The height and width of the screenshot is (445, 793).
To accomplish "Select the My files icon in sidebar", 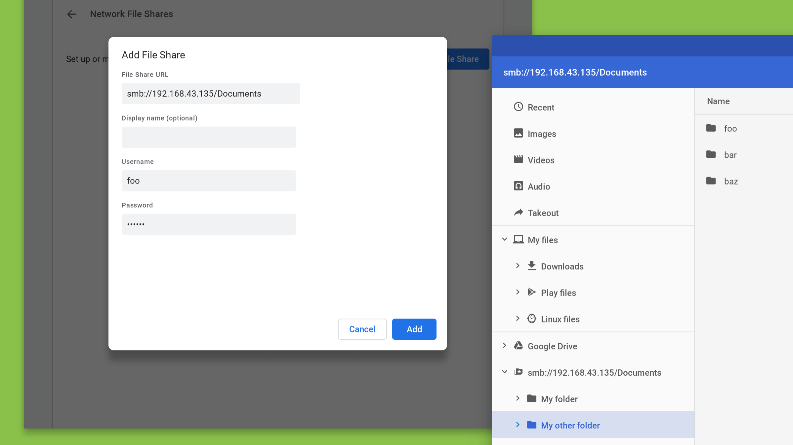I will [x=518, y=239].
